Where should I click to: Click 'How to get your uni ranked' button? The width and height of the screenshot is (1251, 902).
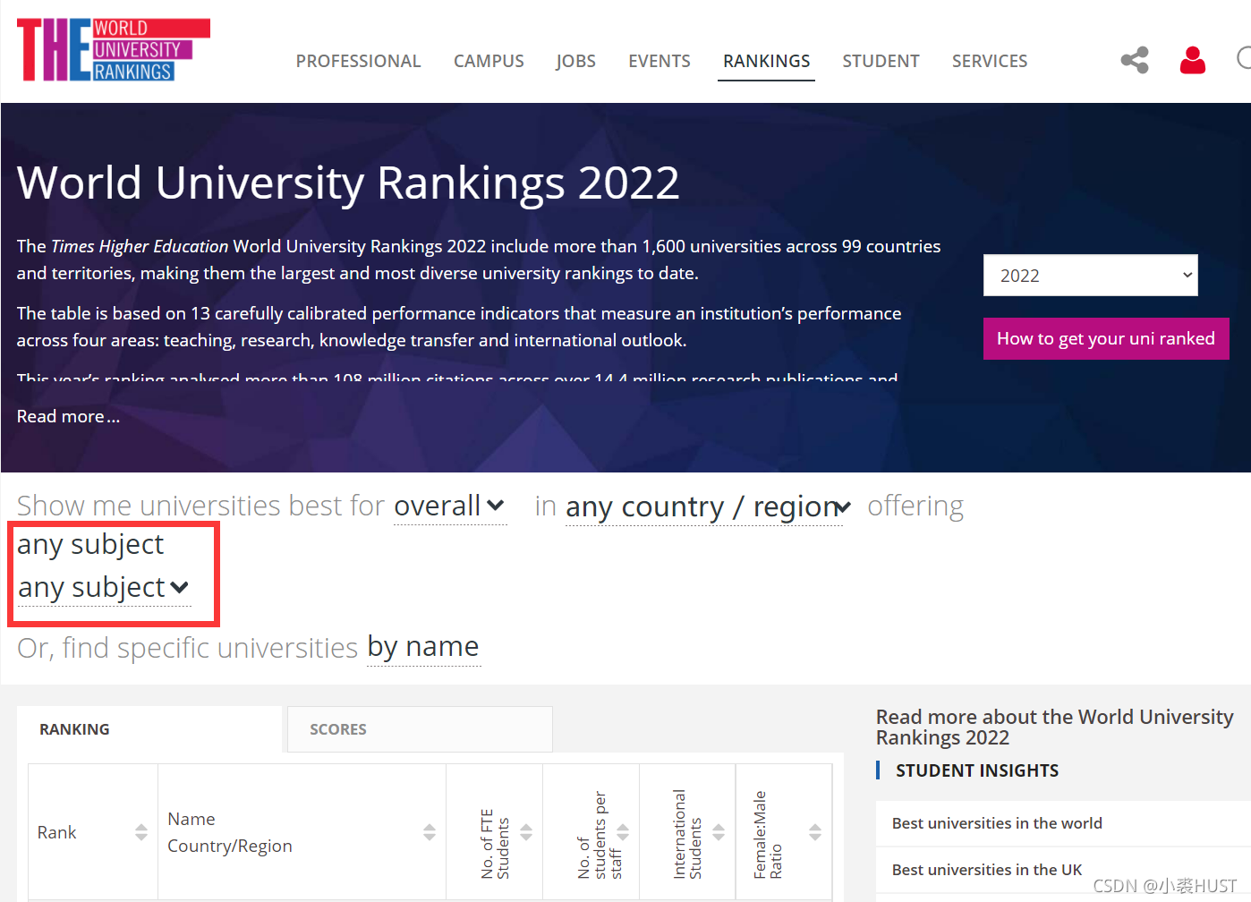1106,339
